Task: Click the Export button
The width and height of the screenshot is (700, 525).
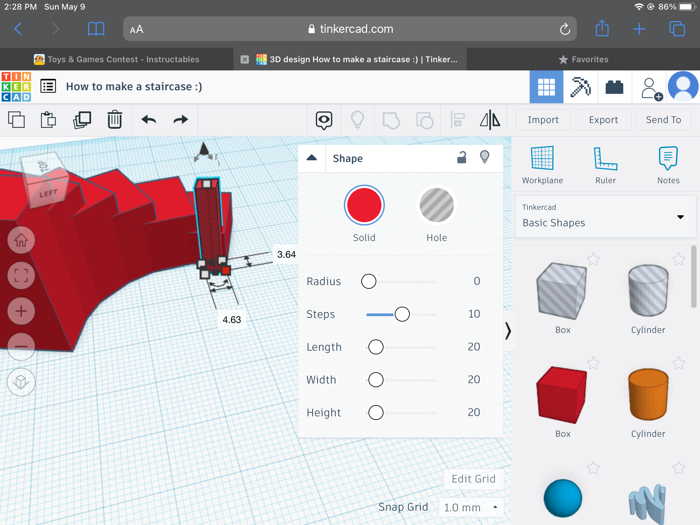Action: tap(603, 120)
